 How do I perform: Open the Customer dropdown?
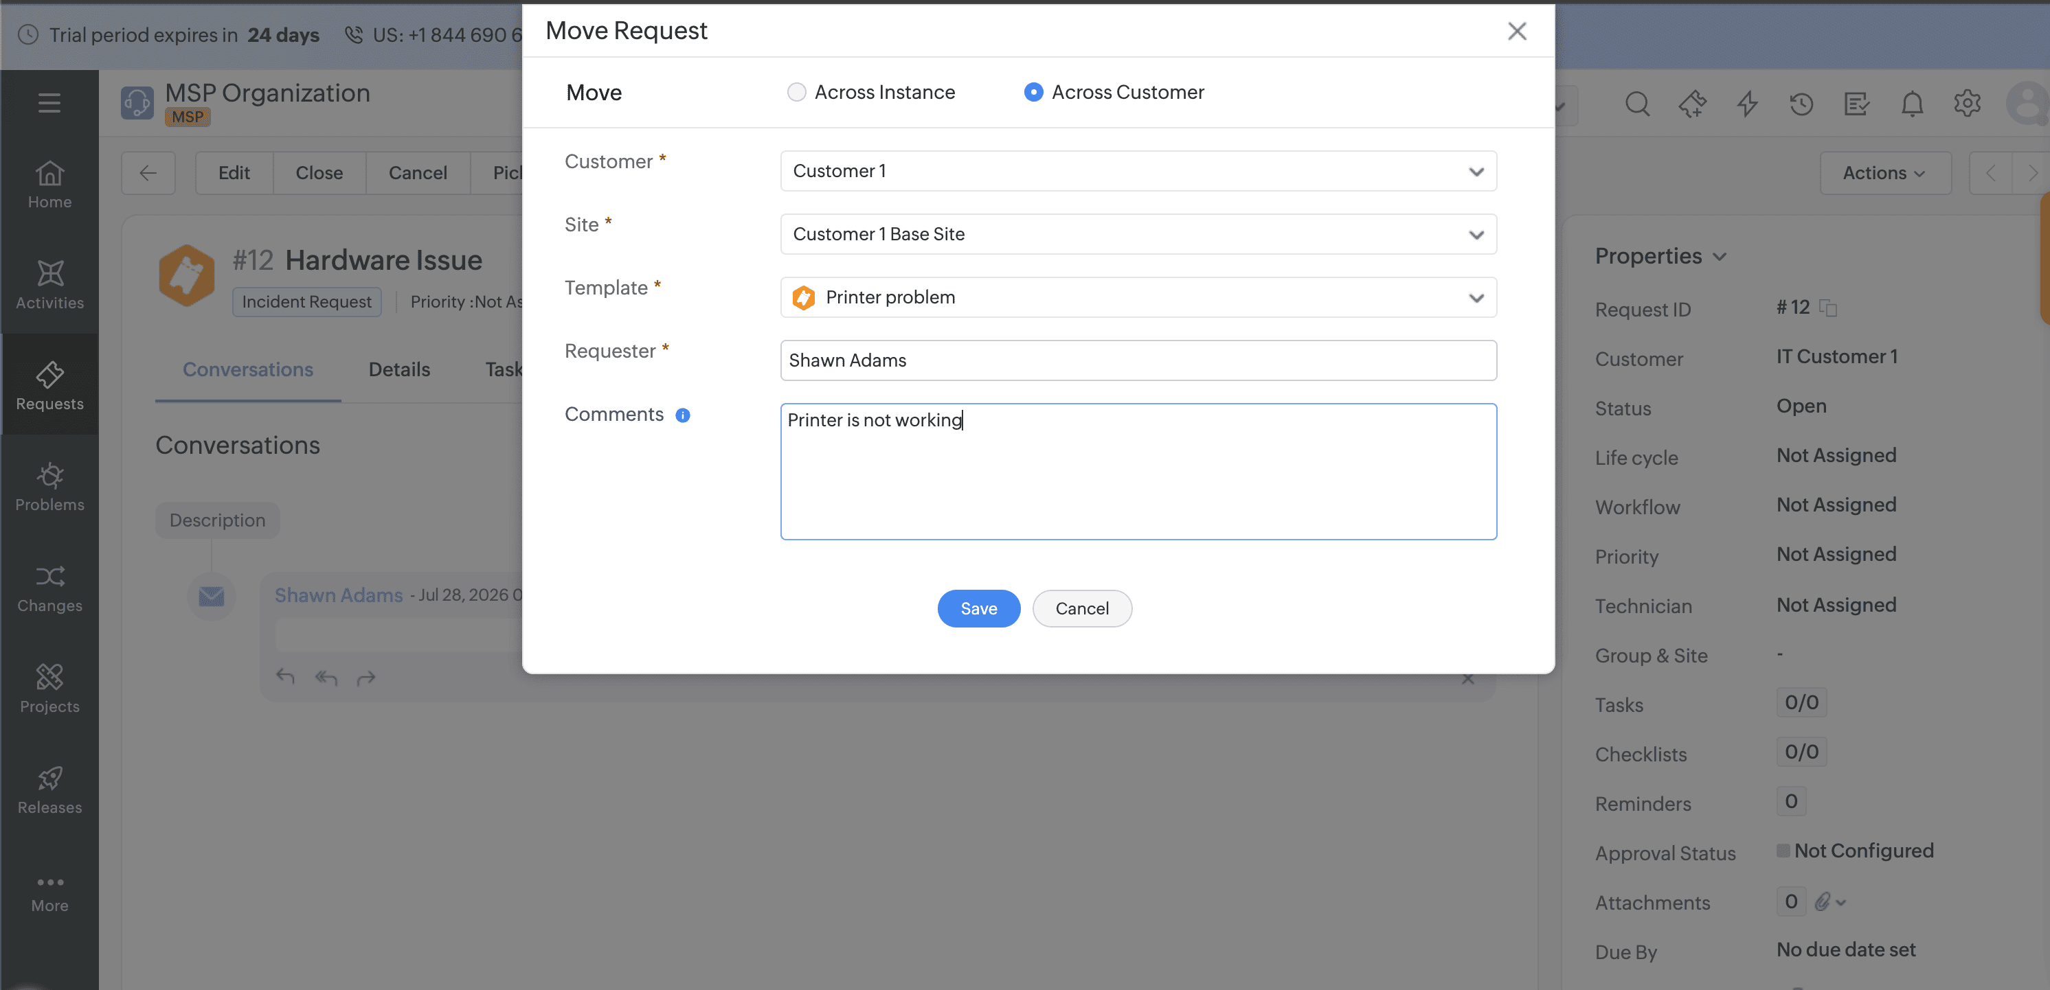[x=1138, y=171]
